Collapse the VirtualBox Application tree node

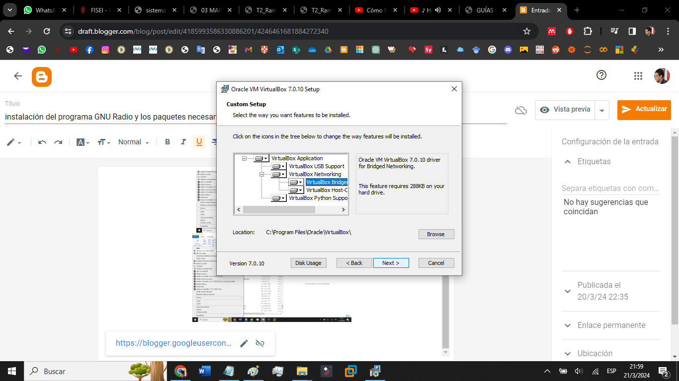pyautogui.click(x=244, y=158)
